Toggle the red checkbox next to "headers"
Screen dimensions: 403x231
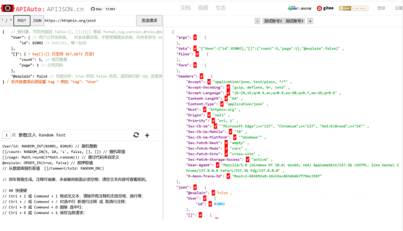click(x=201, y=76)
